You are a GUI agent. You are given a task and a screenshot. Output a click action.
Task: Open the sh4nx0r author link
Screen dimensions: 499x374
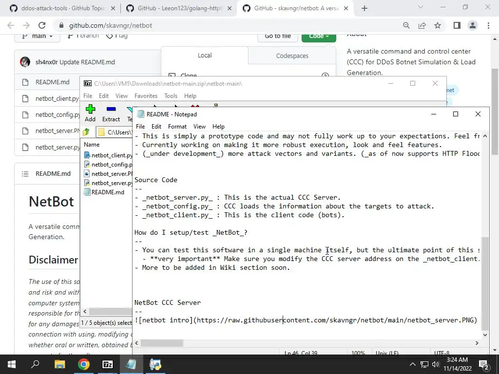pos(46,62)
